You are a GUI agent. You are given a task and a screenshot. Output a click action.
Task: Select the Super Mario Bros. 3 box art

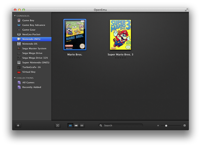[120, 35]
